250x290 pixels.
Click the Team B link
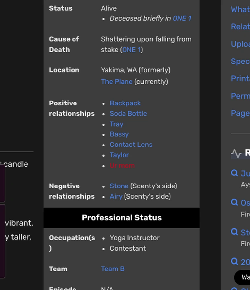(113, 269)
